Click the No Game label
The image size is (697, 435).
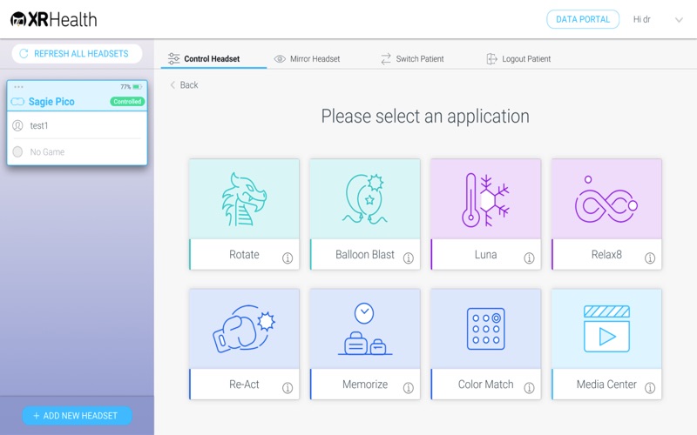point(47,151)
